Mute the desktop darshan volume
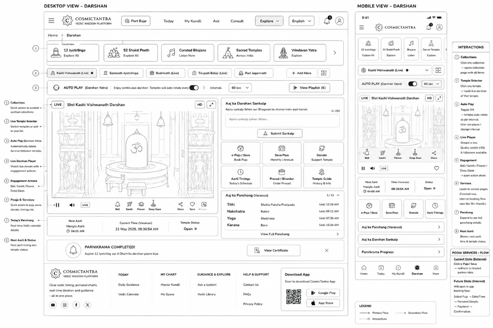 72,205
